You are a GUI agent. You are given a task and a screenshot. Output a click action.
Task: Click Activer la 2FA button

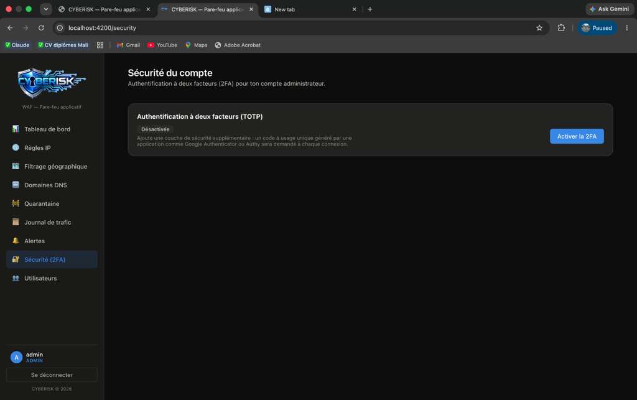577,136
